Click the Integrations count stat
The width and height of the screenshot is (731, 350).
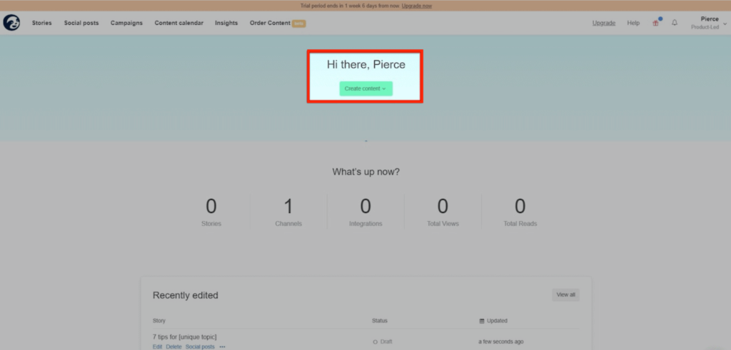366,212
